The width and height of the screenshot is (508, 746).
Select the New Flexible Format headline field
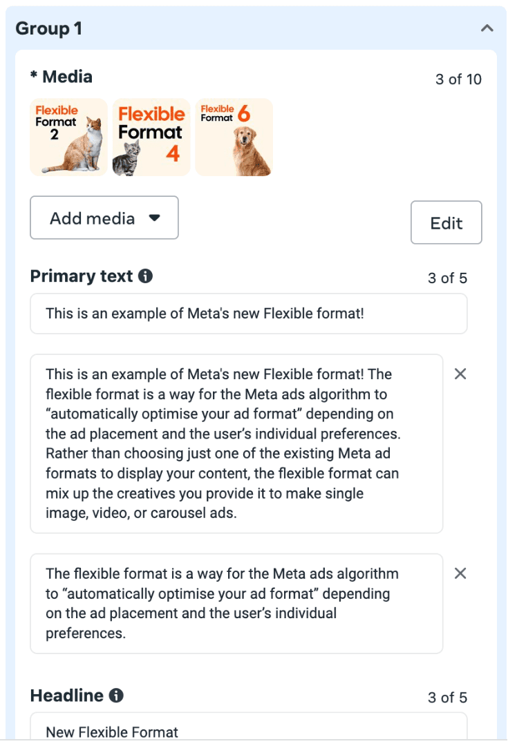tap(247, 730)
